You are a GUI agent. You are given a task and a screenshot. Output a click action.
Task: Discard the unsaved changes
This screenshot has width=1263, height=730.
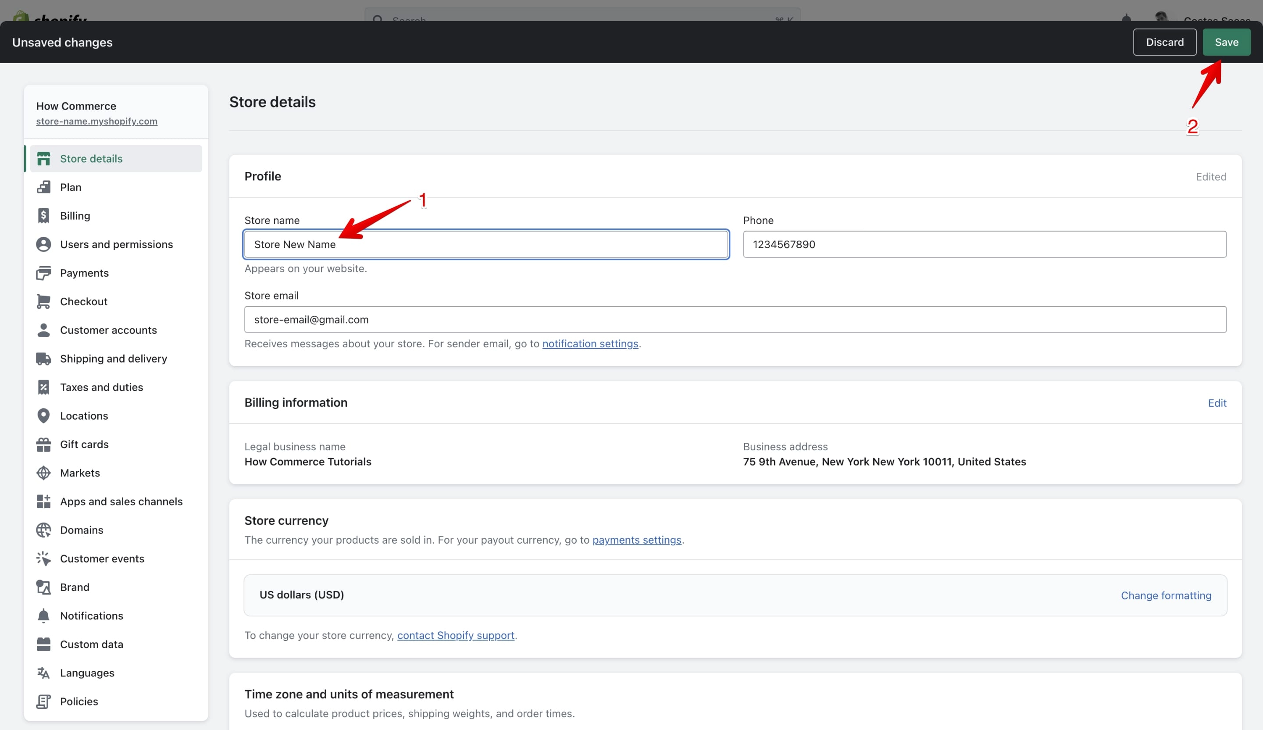[x=1165, y=42]
